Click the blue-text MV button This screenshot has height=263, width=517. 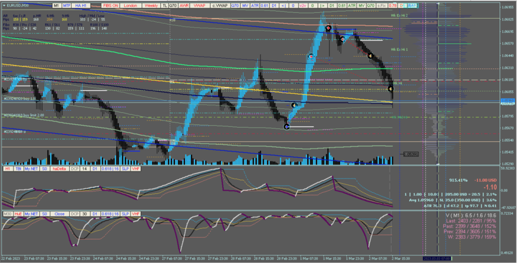coord(245,6)
